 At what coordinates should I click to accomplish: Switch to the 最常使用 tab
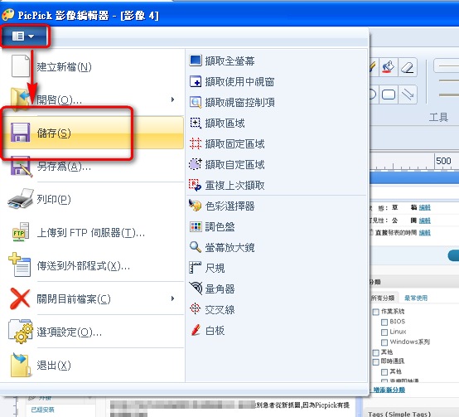pos(416,298)
